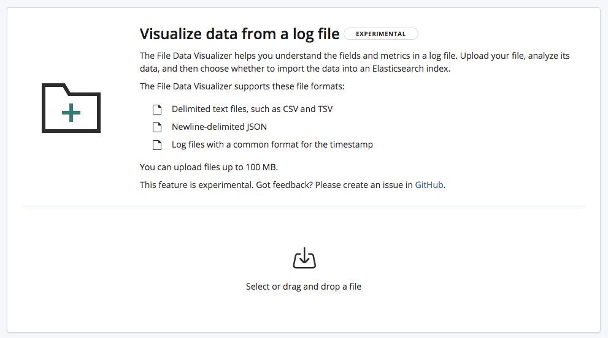Click the document icon beside Delimited text files
The image size is (608, 338).
(x=157, y=110)
